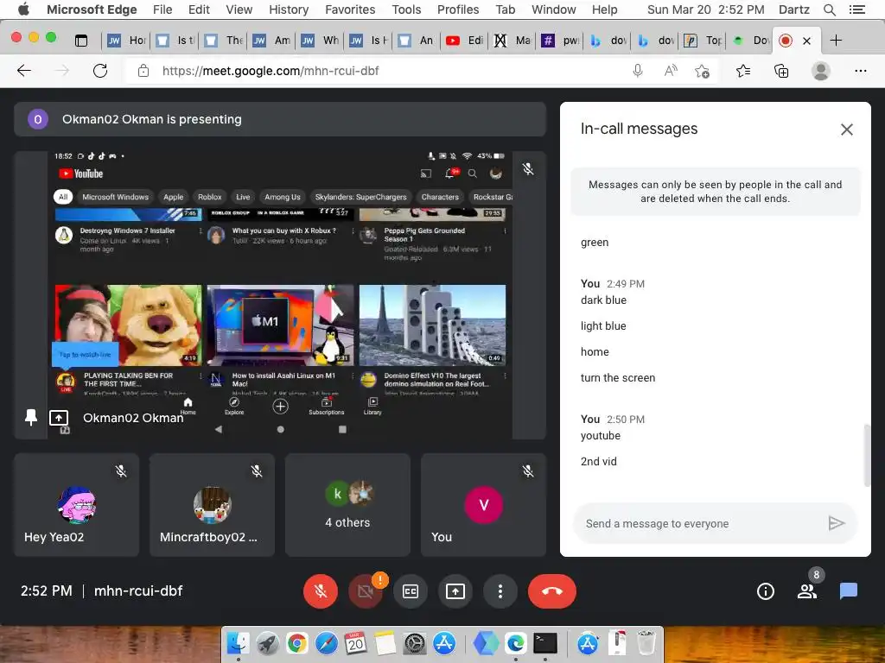Open the Favorites list icon
Viewport: 885px width, 663px height.
pos(742,71)
